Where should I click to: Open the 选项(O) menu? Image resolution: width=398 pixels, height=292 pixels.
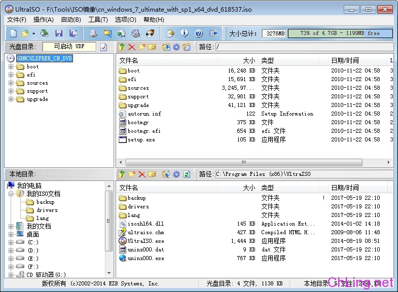(125, 20)
